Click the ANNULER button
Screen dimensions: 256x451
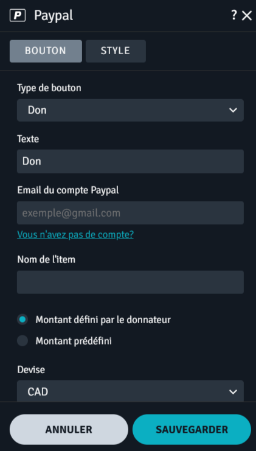(x=69, y=430)
